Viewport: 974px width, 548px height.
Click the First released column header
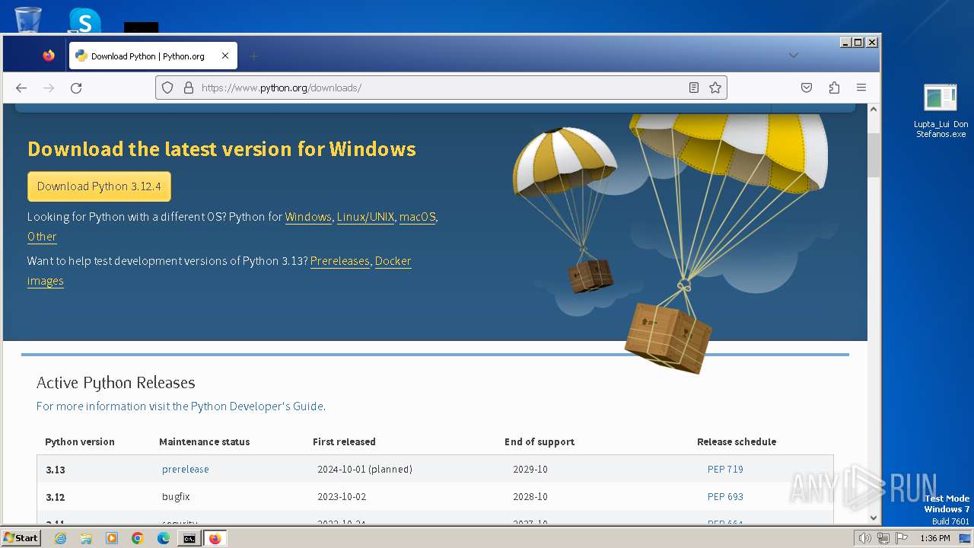click(344, 441)
